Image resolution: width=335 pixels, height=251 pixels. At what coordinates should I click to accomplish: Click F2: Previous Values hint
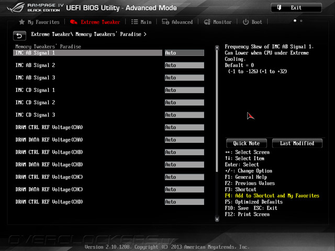250,184
